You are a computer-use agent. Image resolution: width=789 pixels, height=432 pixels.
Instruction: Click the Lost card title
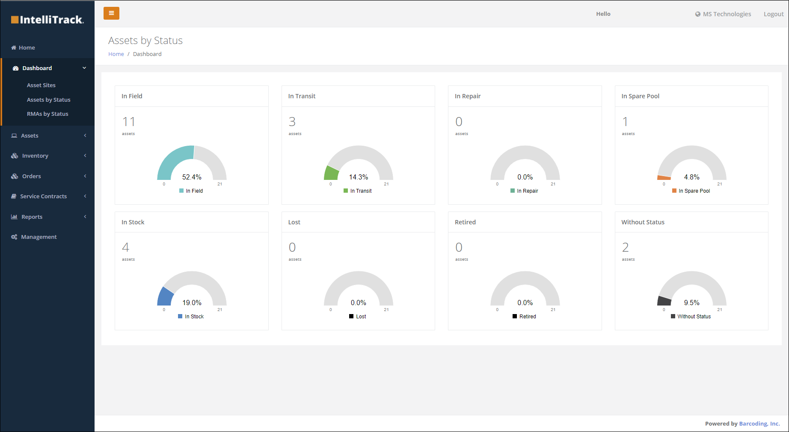pyautogui.click(x=294, y=223)
